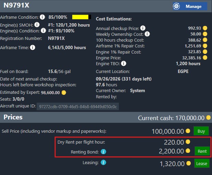Click the Airframe Condition info icon
212x175 pixels.
[x=42, y=17]
